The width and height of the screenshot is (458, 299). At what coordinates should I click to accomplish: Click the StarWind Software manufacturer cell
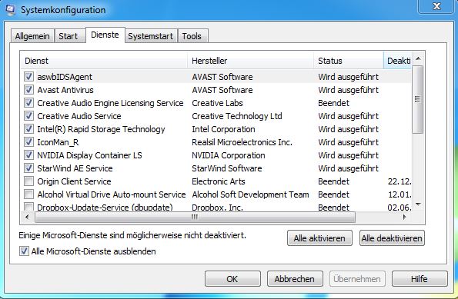pos(227,168)
